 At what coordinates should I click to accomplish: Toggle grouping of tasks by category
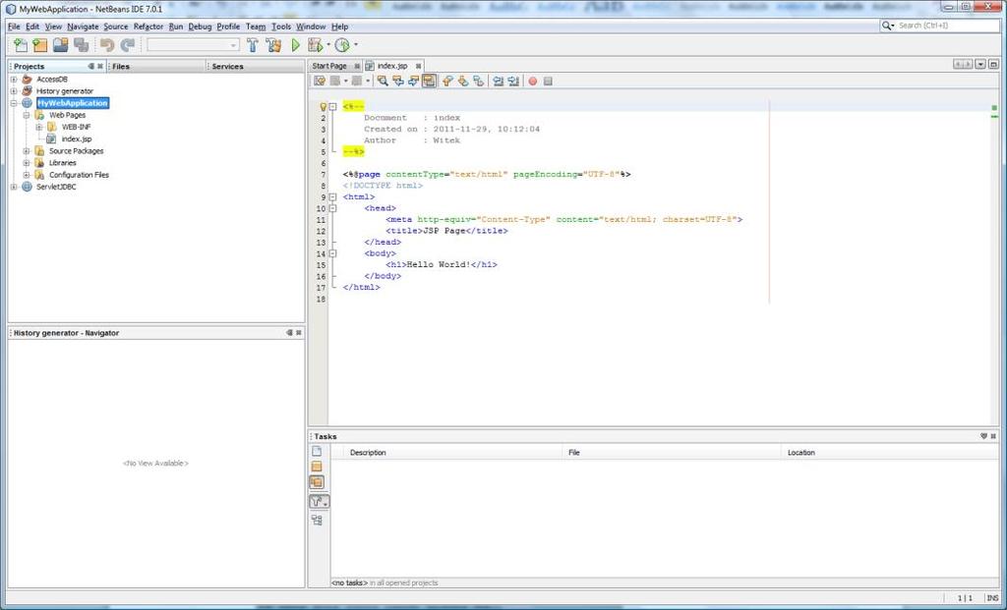[x=317, y=521]
